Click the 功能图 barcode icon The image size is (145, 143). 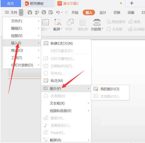97,22
